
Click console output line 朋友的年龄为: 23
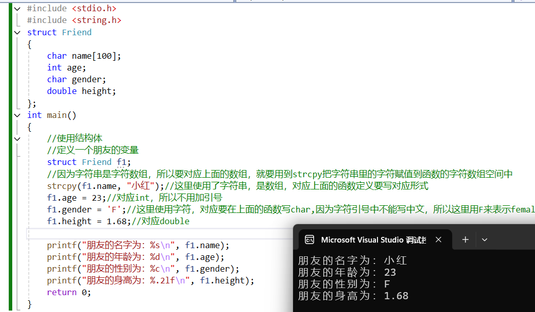pyautogui.click(x=347, y=273)
